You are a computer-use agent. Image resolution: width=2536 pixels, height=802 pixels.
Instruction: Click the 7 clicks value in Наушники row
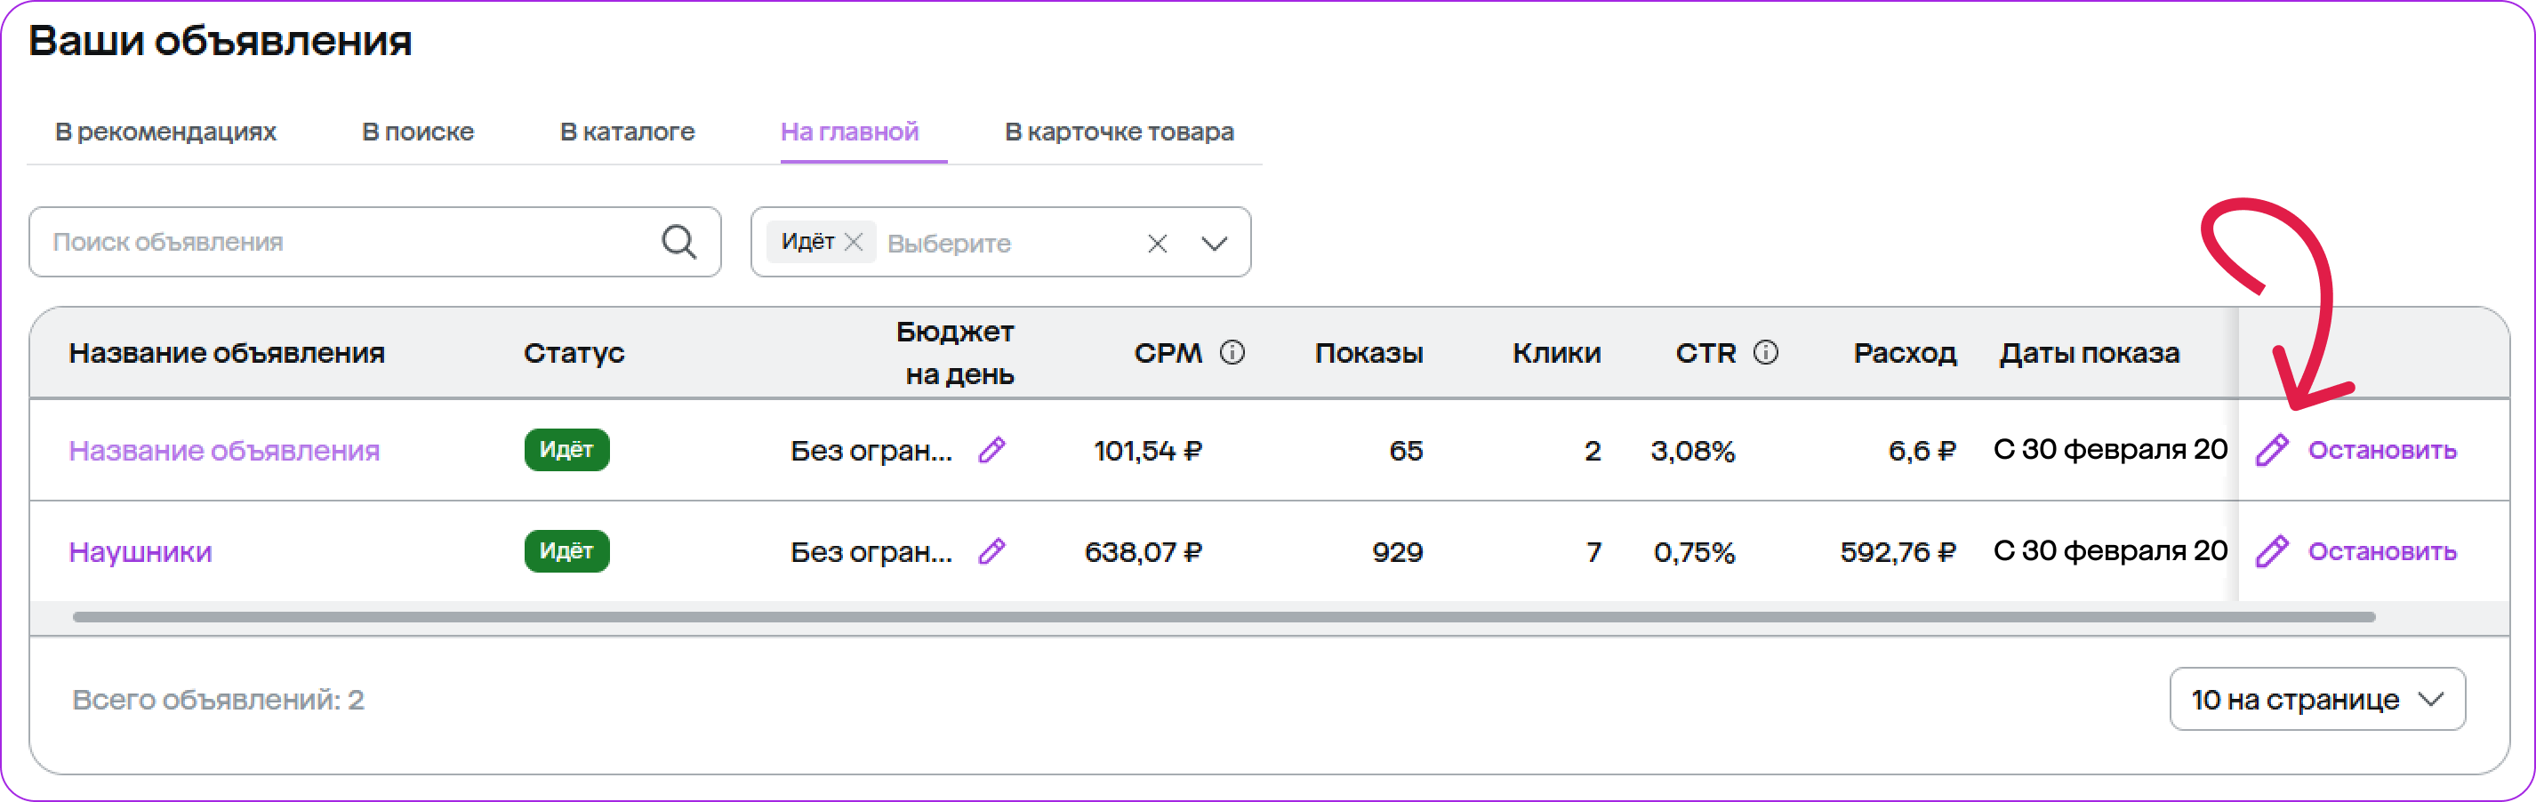tap(1593, 552)
